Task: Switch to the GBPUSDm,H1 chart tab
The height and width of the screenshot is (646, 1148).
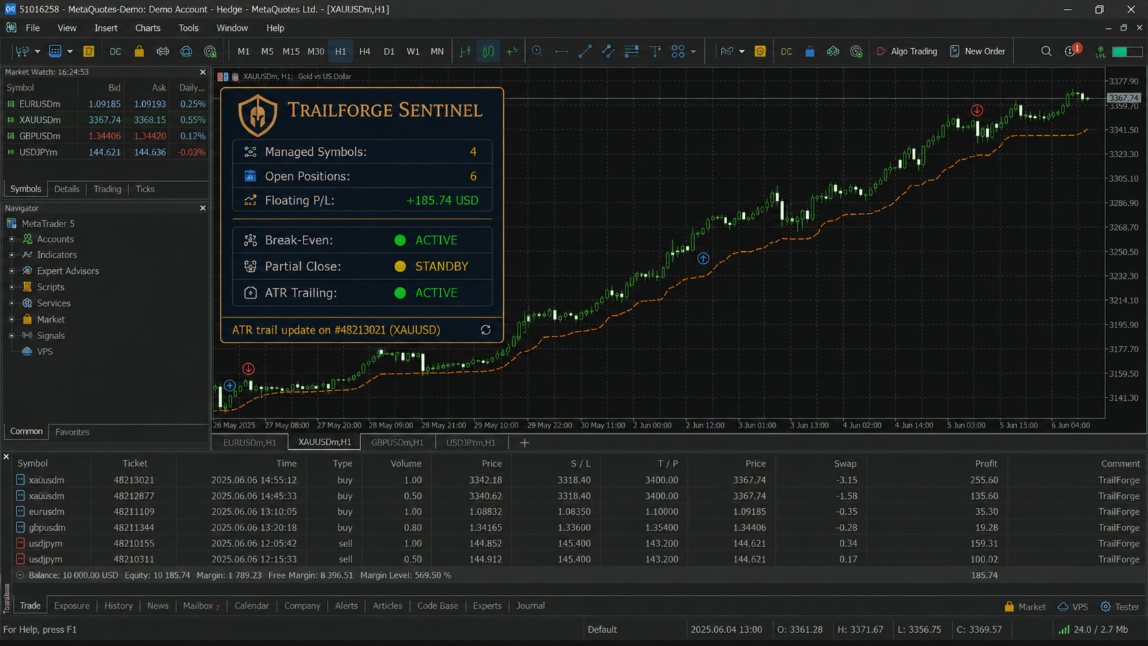Action: 398,443
